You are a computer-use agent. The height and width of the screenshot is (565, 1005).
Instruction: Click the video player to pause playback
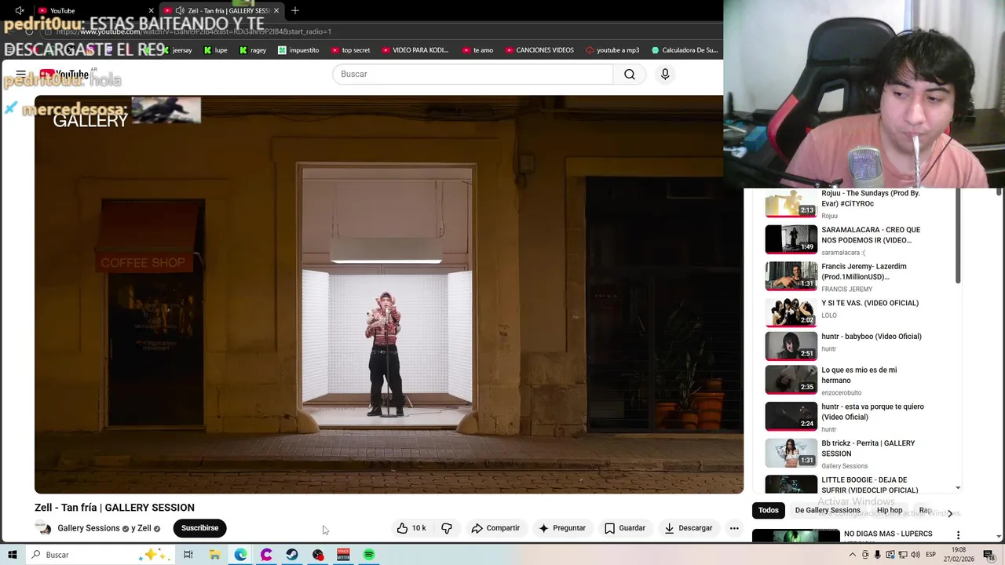[x=389, y=294]
